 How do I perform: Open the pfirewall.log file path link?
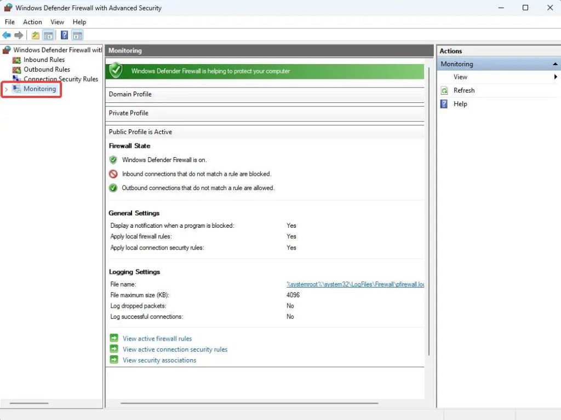(x=355, y=284)
